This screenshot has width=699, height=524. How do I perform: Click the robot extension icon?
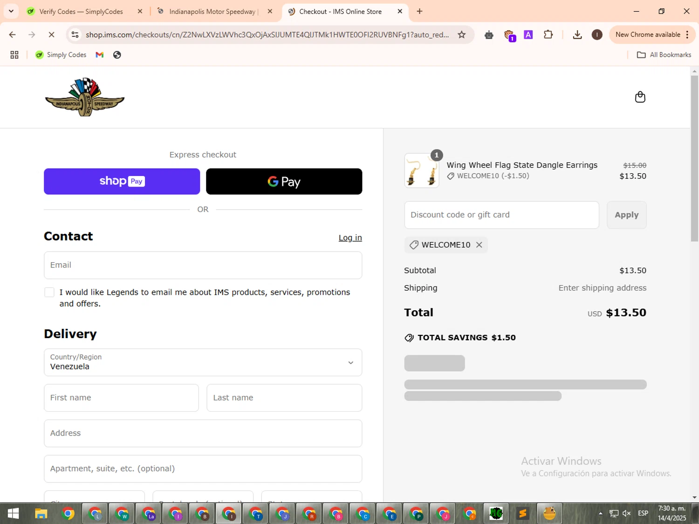pos(489,34)
